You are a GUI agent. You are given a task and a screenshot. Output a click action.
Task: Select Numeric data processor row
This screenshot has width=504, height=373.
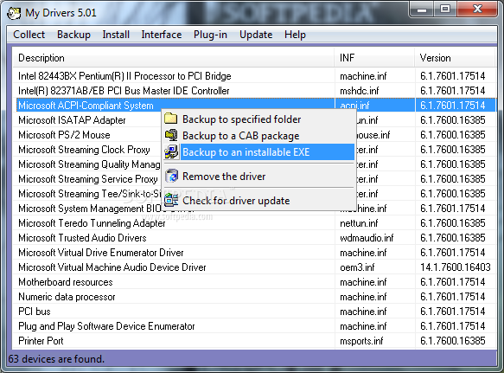[x=255, y=297]
